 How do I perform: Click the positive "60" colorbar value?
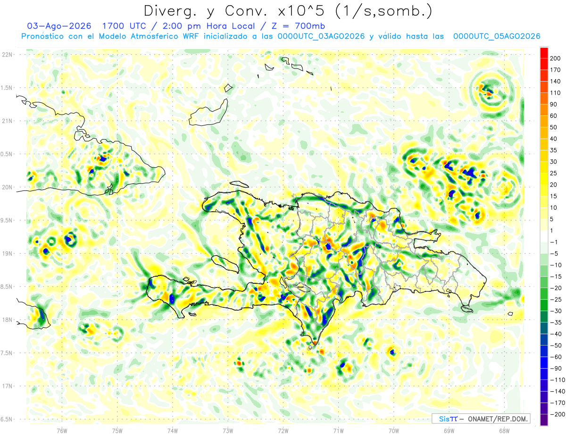point(554,116)
